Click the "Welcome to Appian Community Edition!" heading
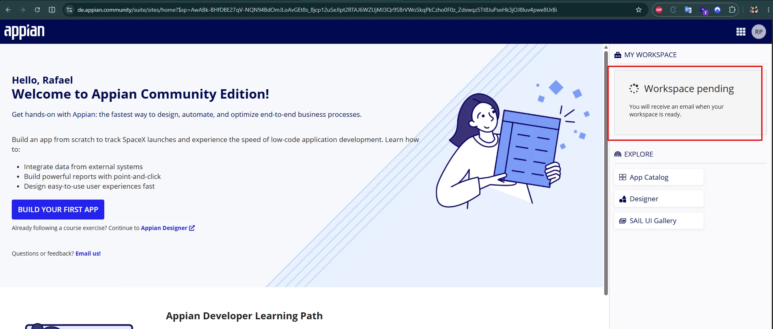 pos(140,94)
